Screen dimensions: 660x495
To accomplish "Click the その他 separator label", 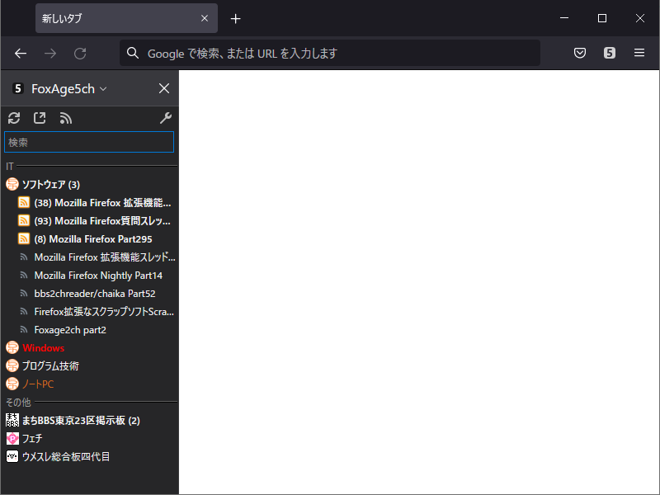I will tap(18, 403).
